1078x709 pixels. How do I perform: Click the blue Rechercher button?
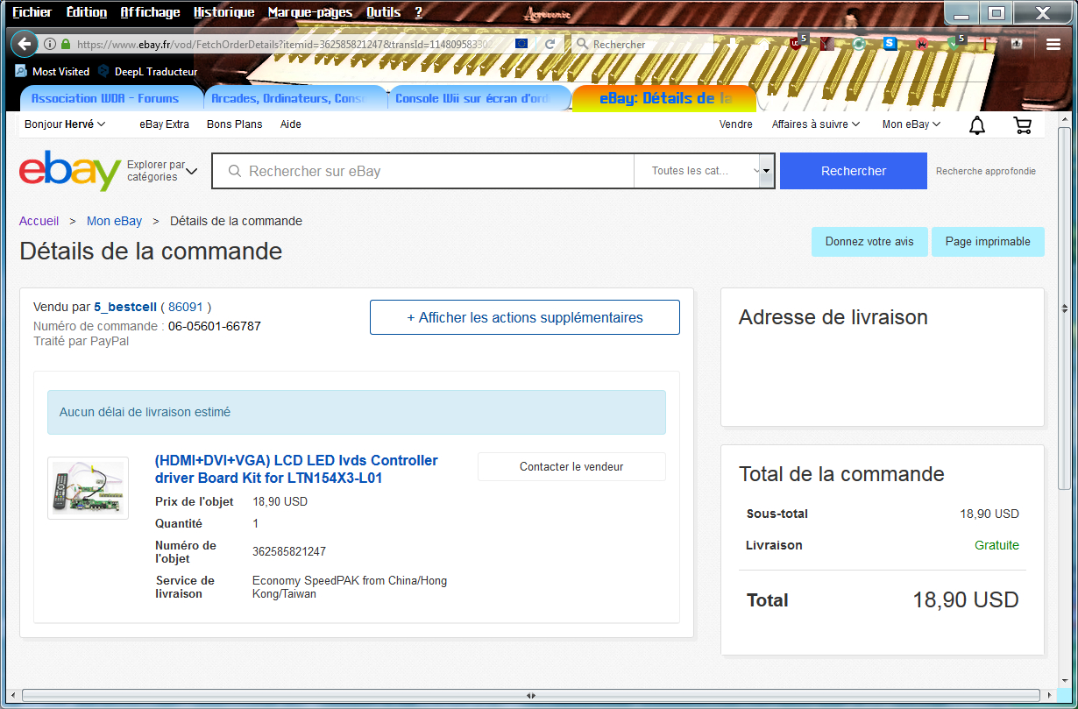pos(853,171)
